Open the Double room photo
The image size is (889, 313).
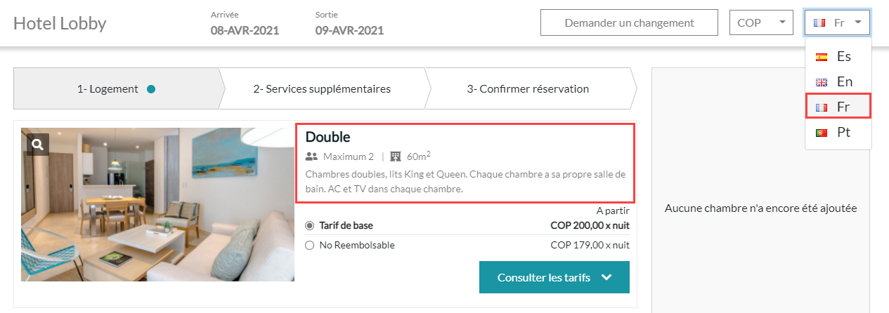point(157,204)
